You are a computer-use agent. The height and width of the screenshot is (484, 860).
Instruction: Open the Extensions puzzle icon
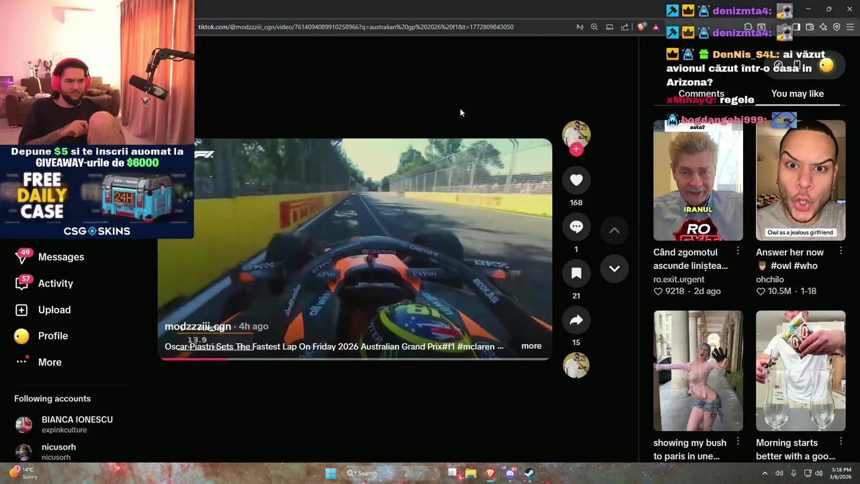click(x=748, y=27)
